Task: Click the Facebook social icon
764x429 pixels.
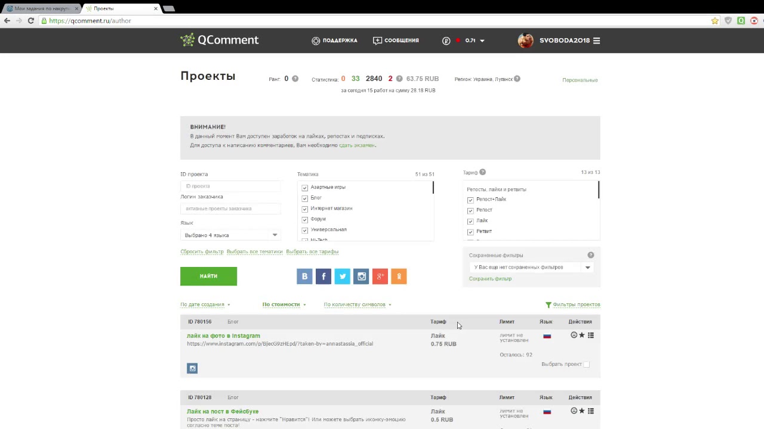Action: click(324, 276)
